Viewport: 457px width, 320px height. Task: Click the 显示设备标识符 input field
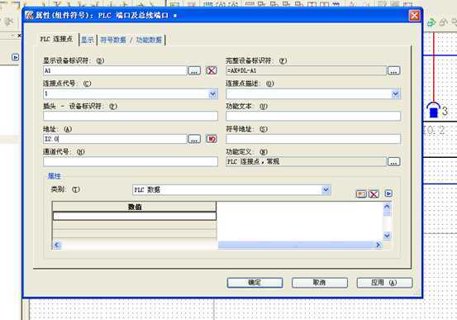pyautogui.click(x=115, y=70)
